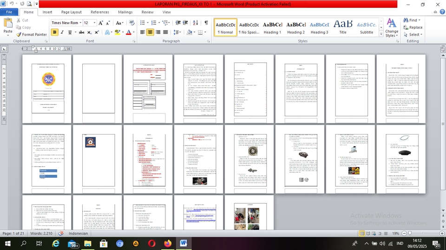This screenshot has width=446, height=250.
Task: Toggle Center alignment
Action: point(150,32)
